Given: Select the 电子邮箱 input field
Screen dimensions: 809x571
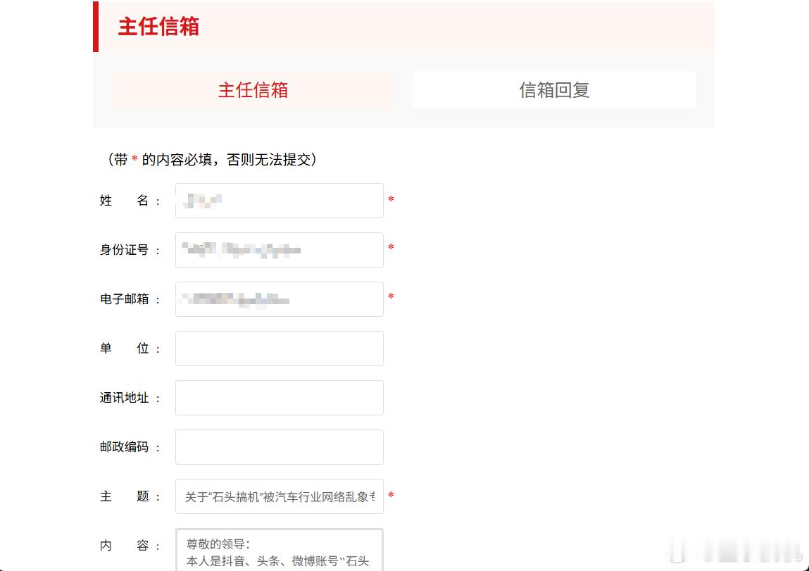Looking at the screenshot, I should pos(279,299).
